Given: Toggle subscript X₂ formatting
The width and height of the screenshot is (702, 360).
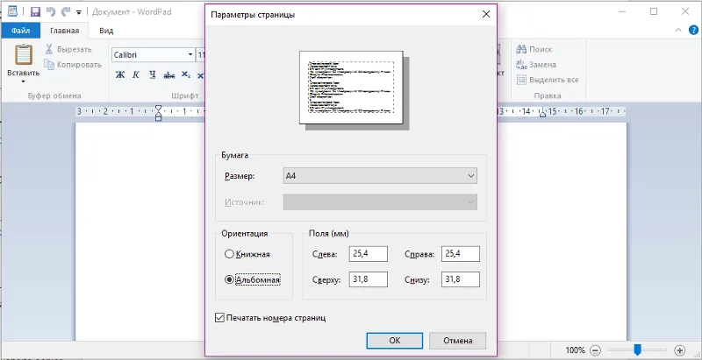Looking at the screenshot, I should click(186, 75).
